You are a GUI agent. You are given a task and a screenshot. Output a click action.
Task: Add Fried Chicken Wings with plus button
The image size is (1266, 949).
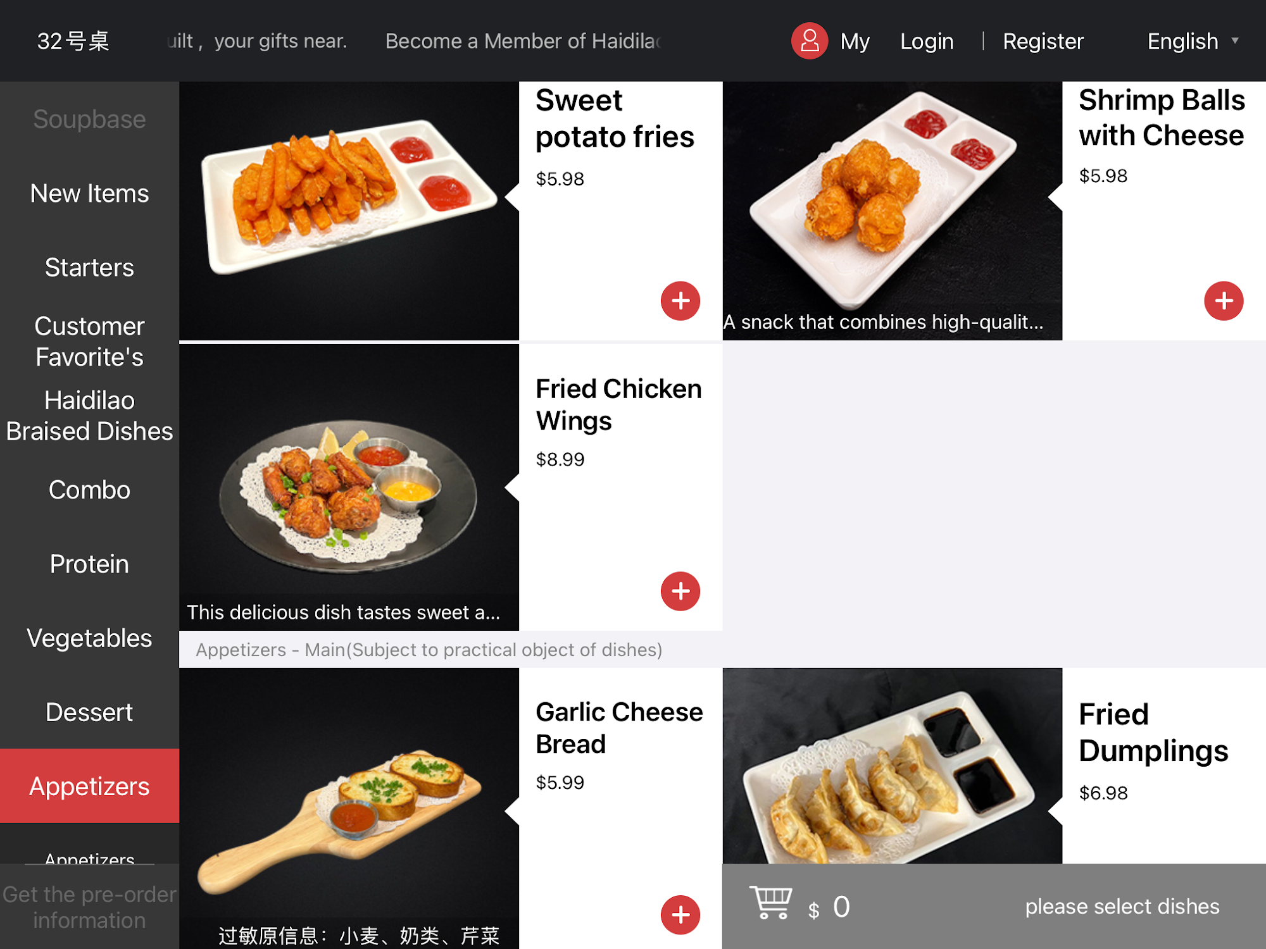[680, 591]
